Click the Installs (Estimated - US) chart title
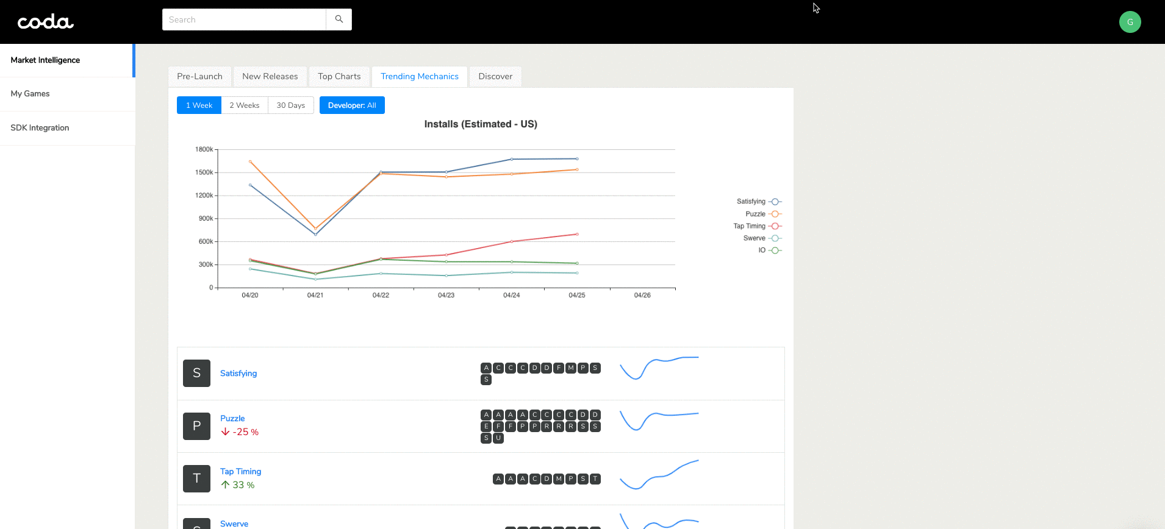Viewport: 1165px width, 529px height. tap(481, 124)
